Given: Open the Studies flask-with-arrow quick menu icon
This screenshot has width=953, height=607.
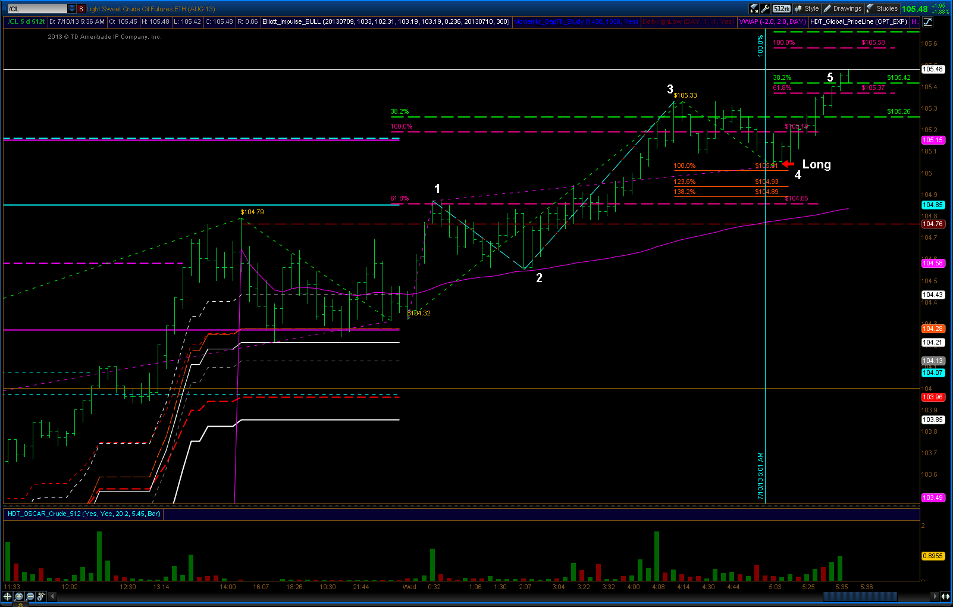Looking at the screenshot, I should pos(754,8).
